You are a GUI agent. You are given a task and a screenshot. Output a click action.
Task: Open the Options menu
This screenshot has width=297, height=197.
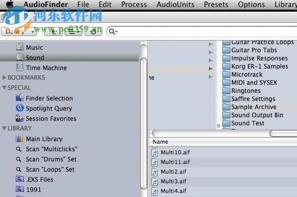251,5
